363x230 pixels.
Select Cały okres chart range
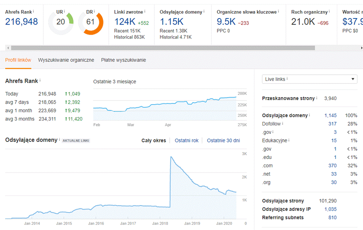pos(154,140)
